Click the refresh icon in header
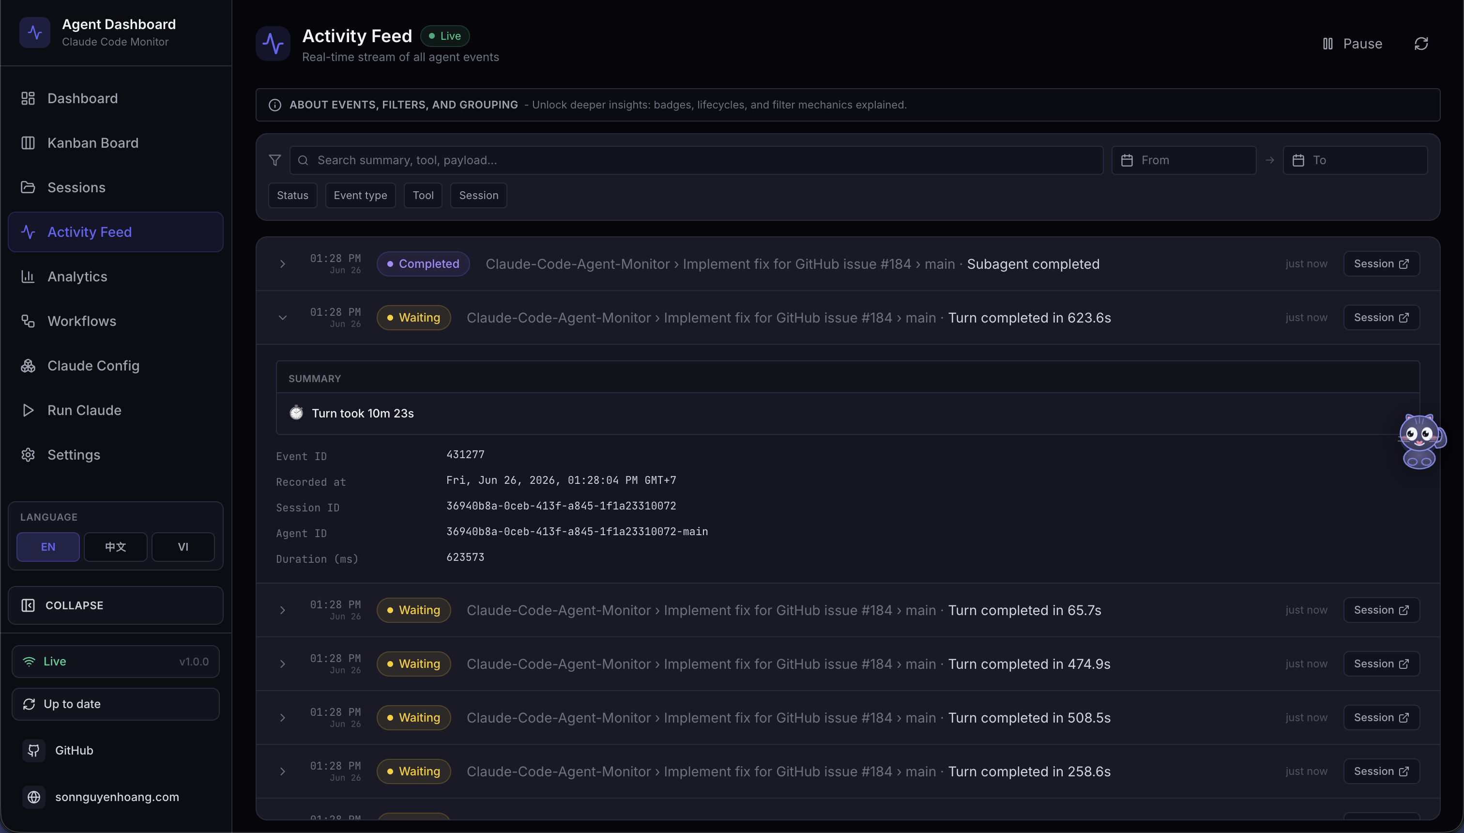The height and width of the screenshot is (833, 1464). click(1421, 44)
